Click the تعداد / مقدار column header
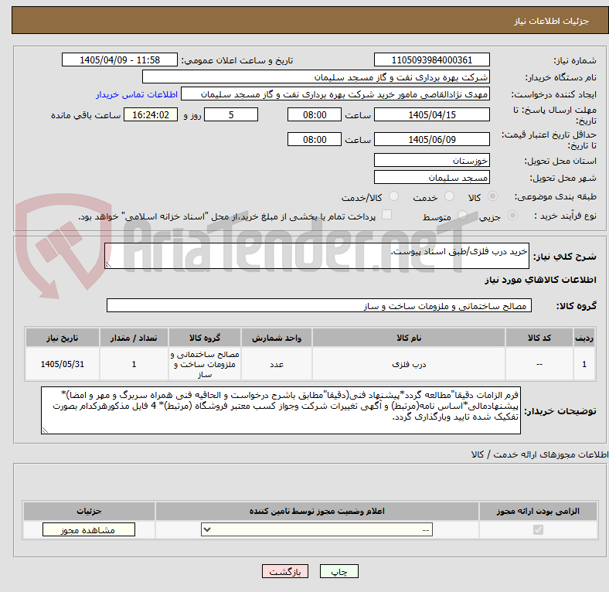This screenshot has width=609, height=592. (134, 338)
